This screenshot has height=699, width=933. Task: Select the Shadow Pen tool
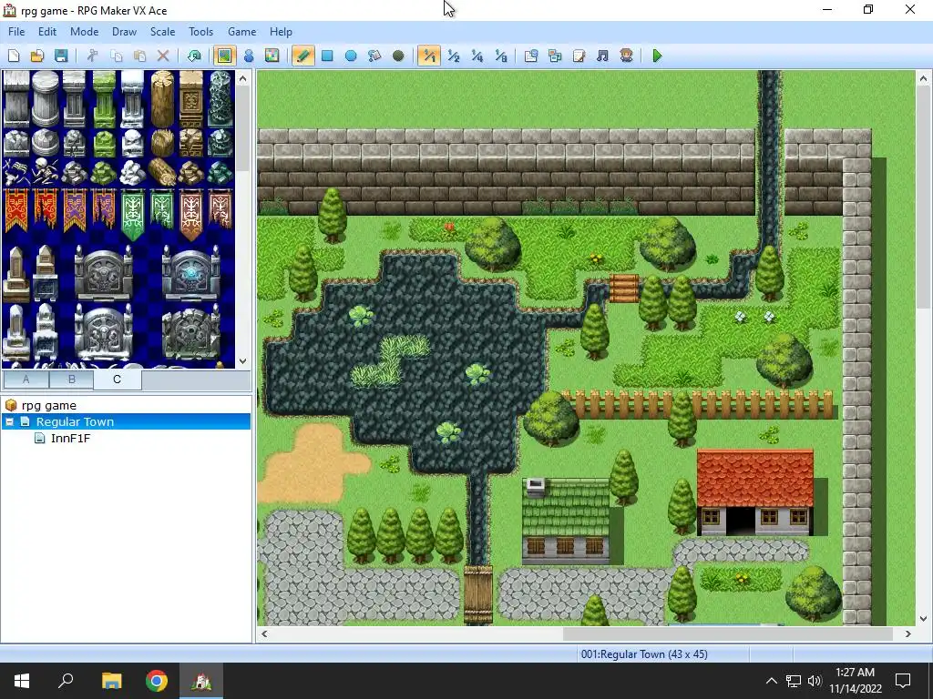point(398,56)
